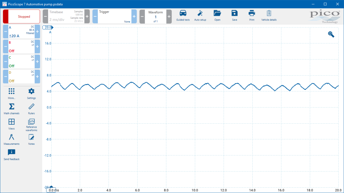Open the Settings gear menu
Image resolution: width=344 pixels, height=193 pixels.
[x=31, y=93]
